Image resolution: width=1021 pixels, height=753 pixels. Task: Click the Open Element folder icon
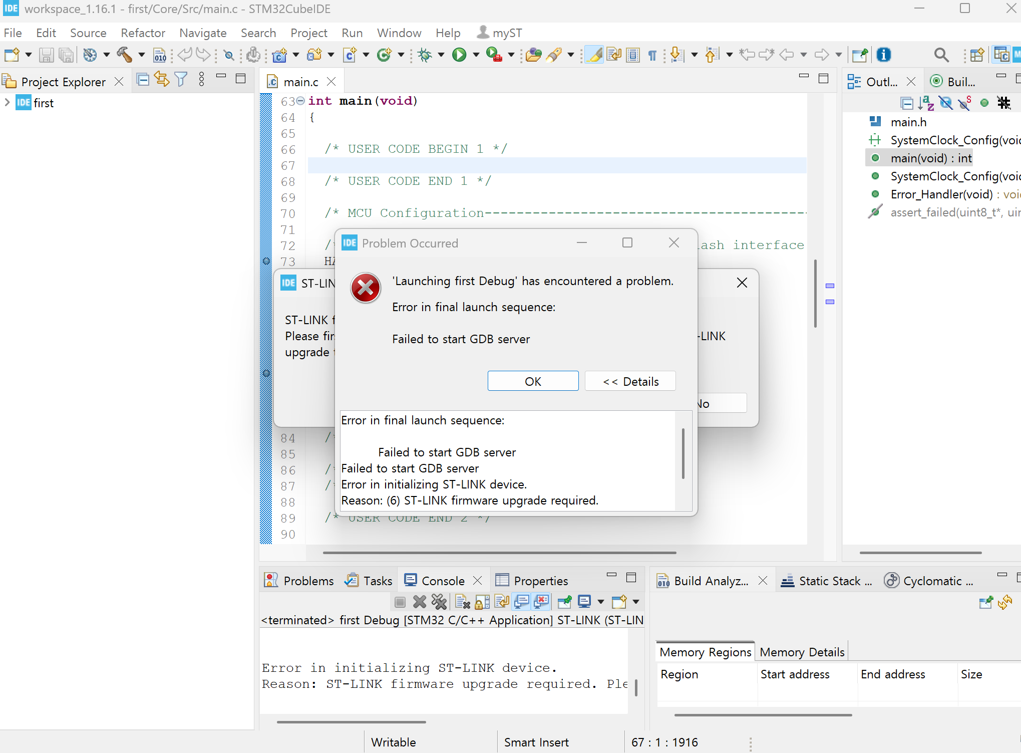(533, 55)
